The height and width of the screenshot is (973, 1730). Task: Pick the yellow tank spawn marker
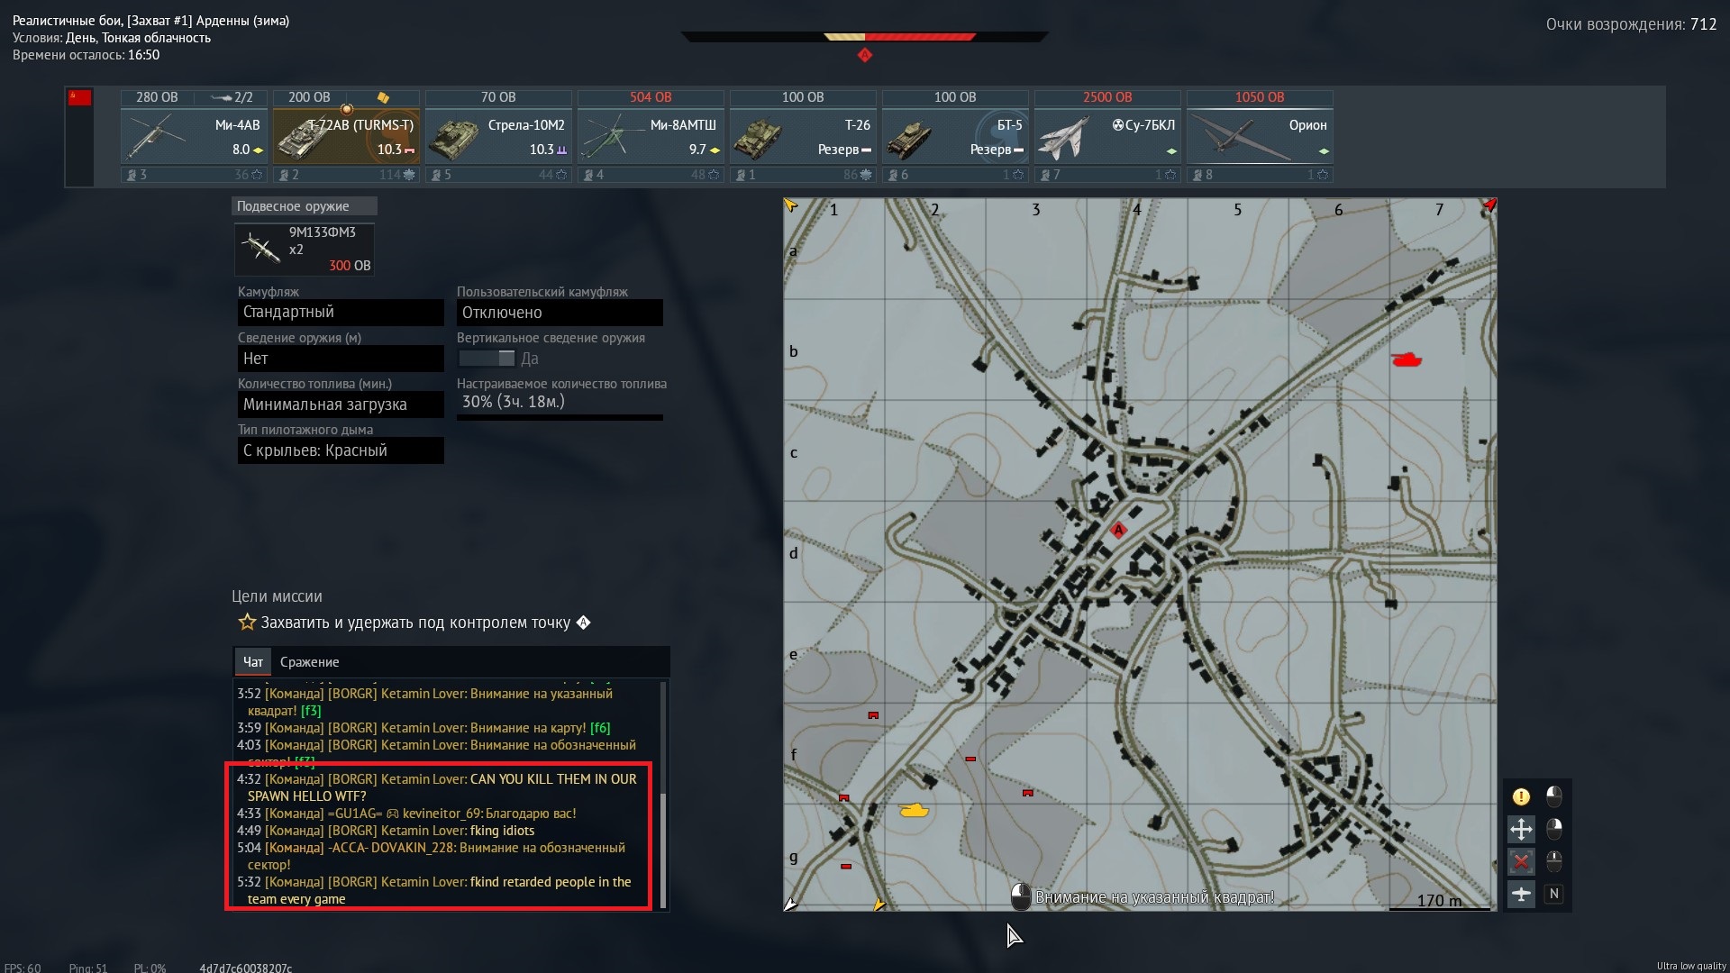coord(914,810)
